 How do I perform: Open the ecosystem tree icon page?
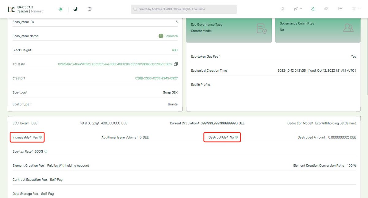(x=313, y=9)
